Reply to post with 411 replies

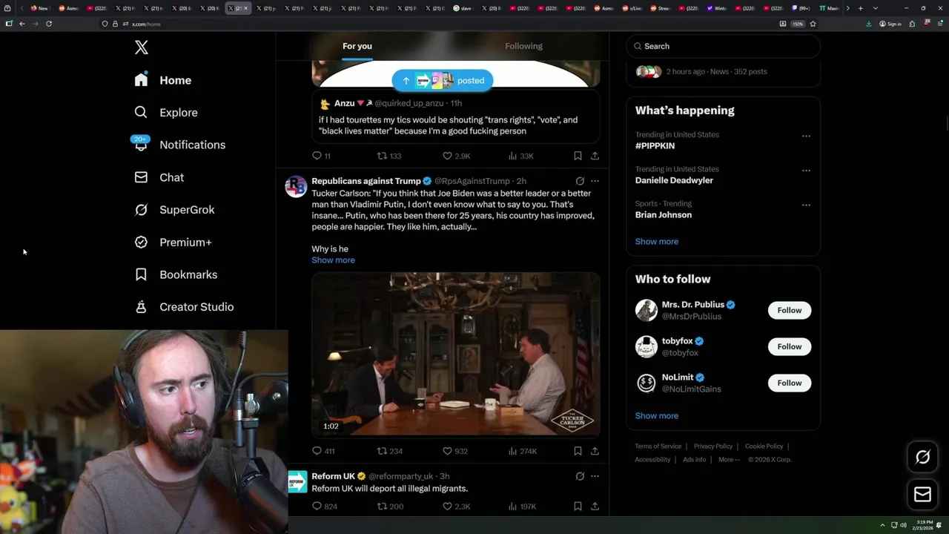[x=323, y=451]
